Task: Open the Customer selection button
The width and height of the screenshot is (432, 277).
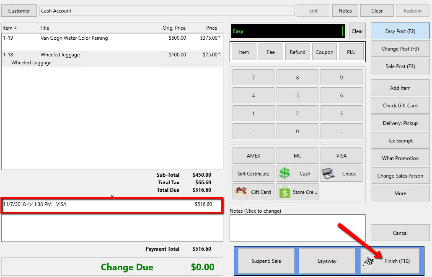Action: coord(19,11)
